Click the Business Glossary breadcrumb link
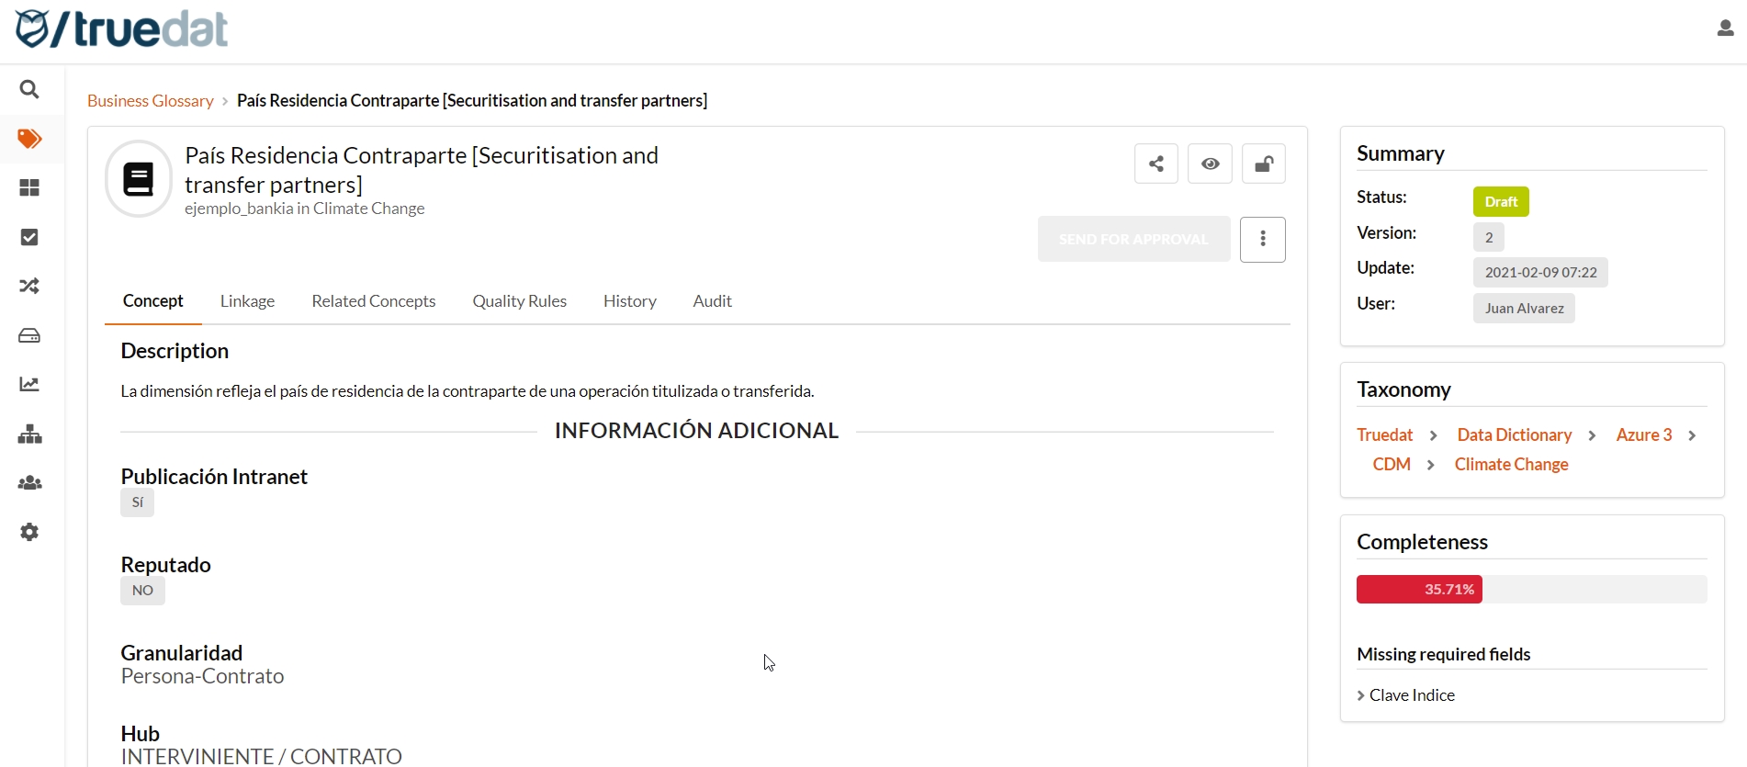 click(x=151, y=101)
